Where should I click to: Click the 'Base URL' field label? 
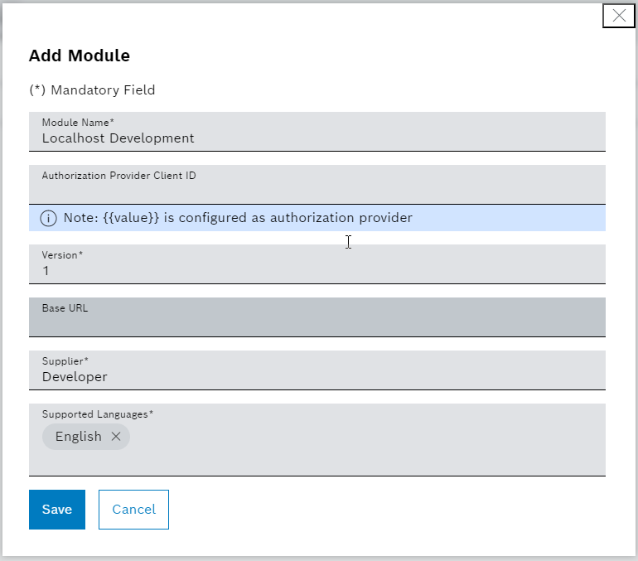point(65,308)
